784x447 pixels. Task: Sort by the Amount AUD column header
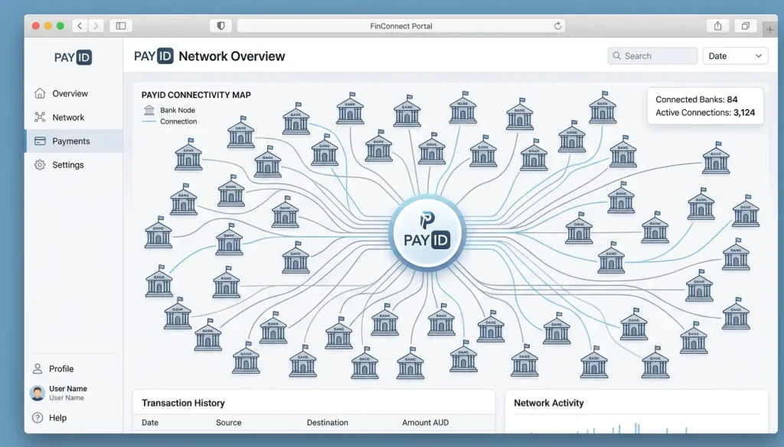click(x=425, y=423)
